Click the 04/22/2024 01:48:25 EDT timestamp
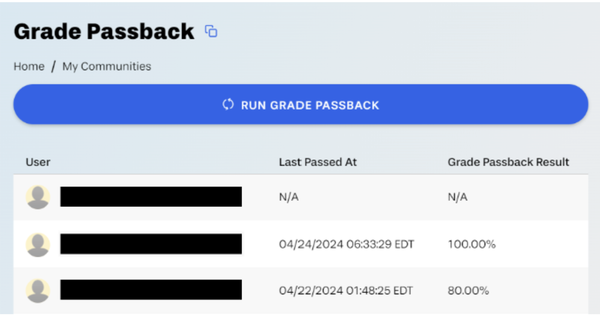The image size is (600, 316). (346, 291)
